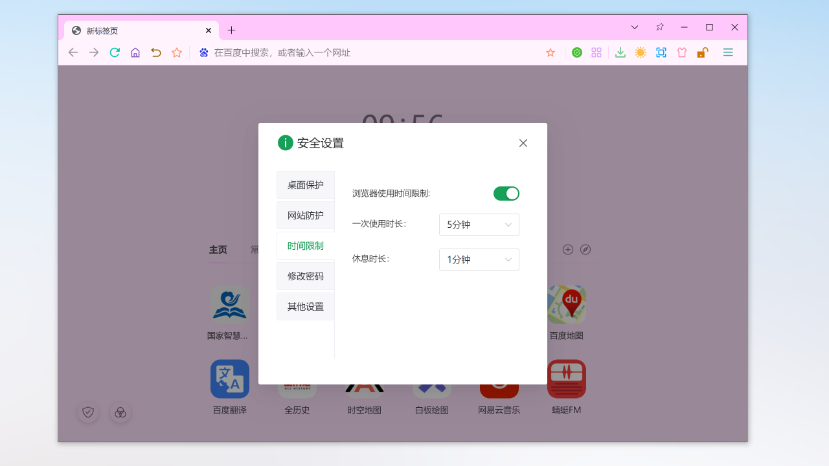The height and width of the screenshot is (466, 829).
Task: Select the 修改密码 tab
Action: [305, 276]
